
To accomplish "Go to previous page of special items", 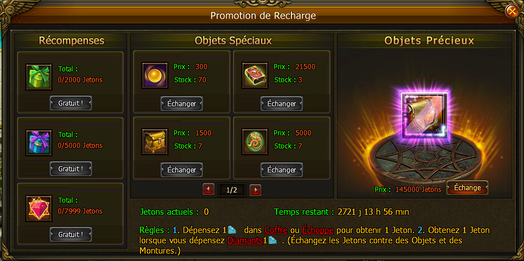I will click(x=209, y=190).
